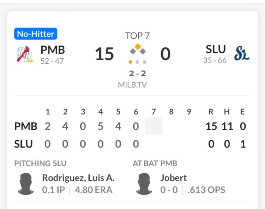Click the No-Hitter blue badge
This screenshot has height=209, width=265.
pos(36,34)
